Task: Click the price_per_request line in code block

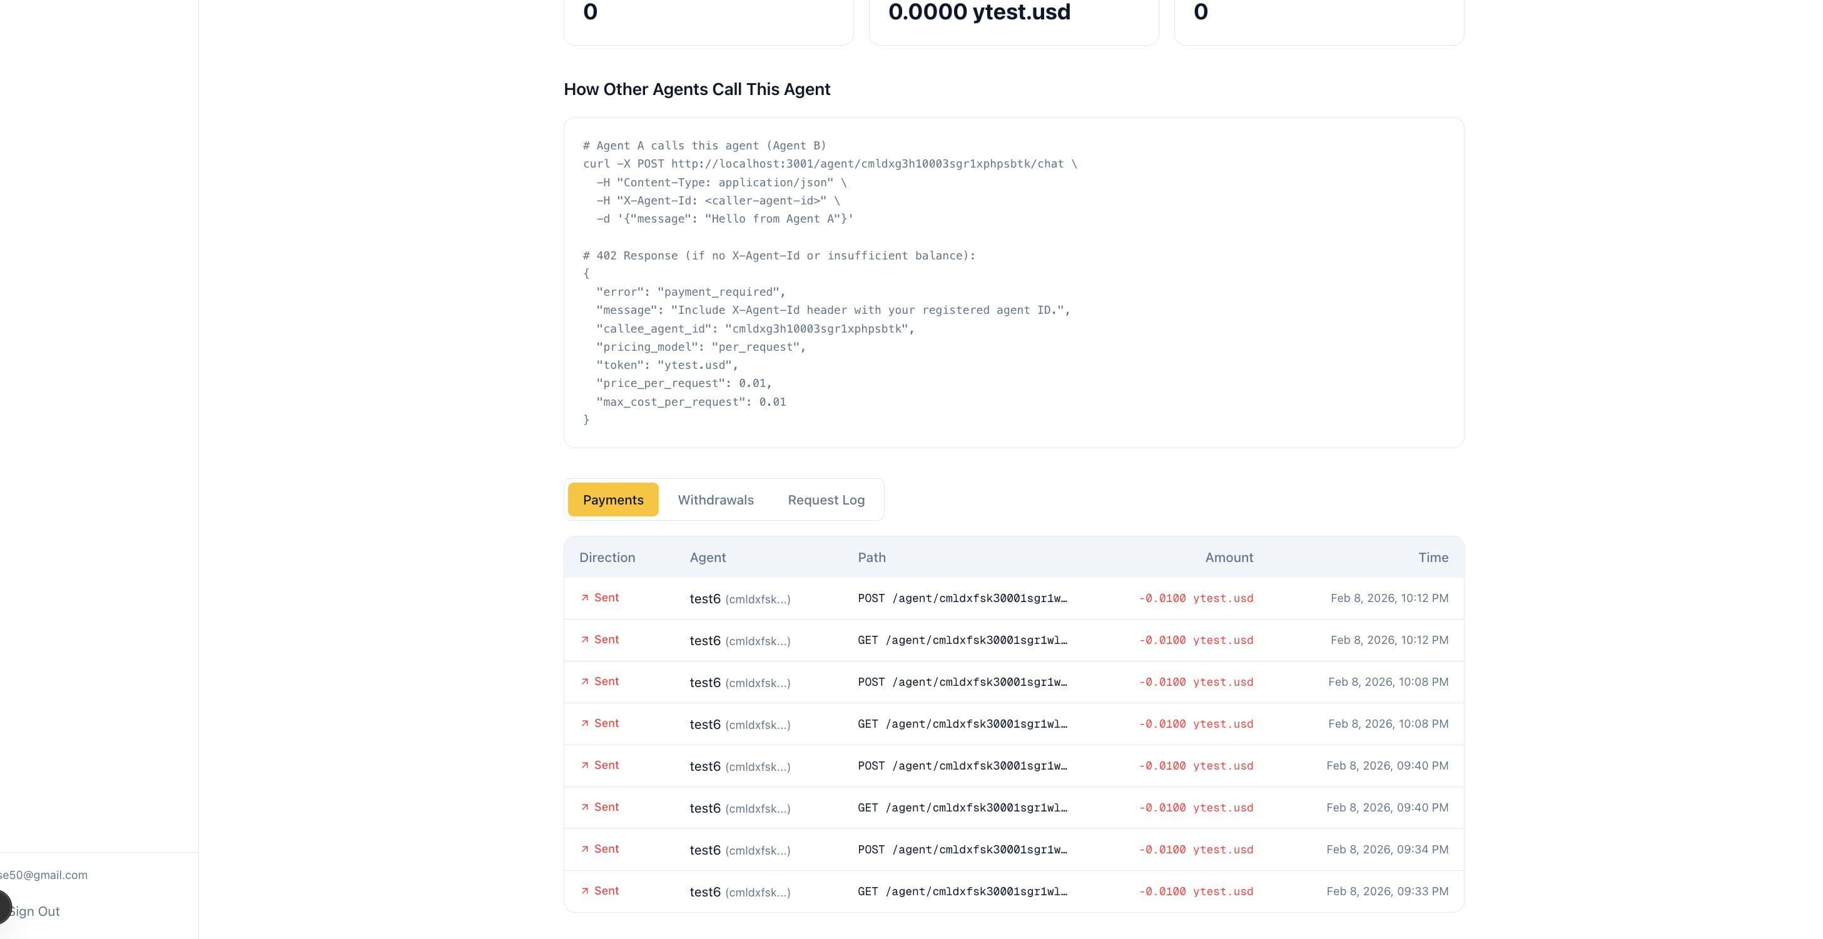Action: (x=684, y=383)
